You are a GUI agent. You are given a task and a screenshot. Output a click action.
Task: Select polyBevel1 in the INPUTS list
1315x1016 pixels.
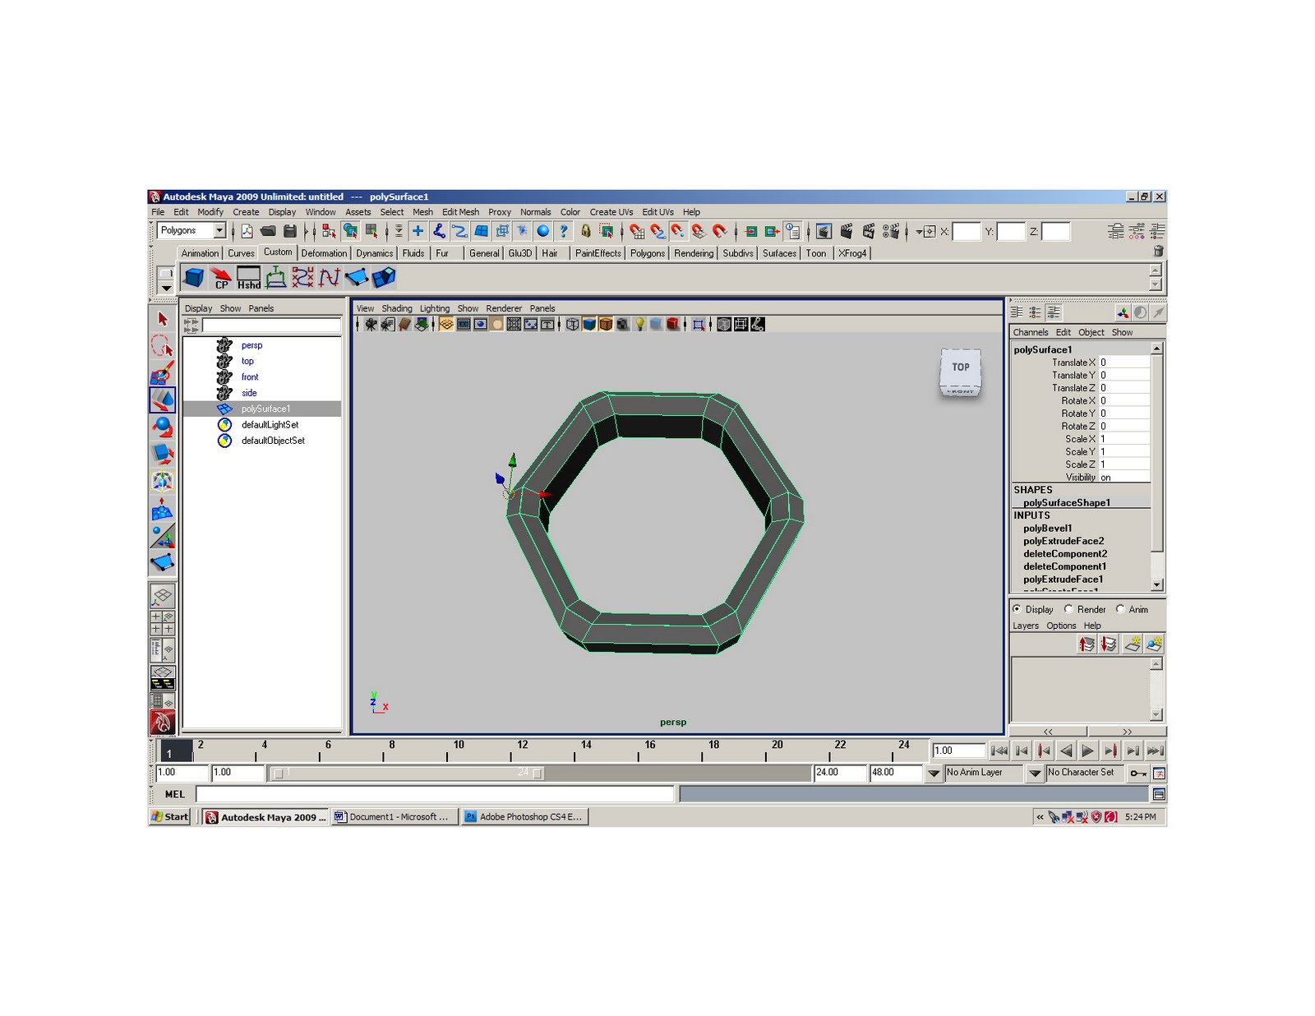1047,529
